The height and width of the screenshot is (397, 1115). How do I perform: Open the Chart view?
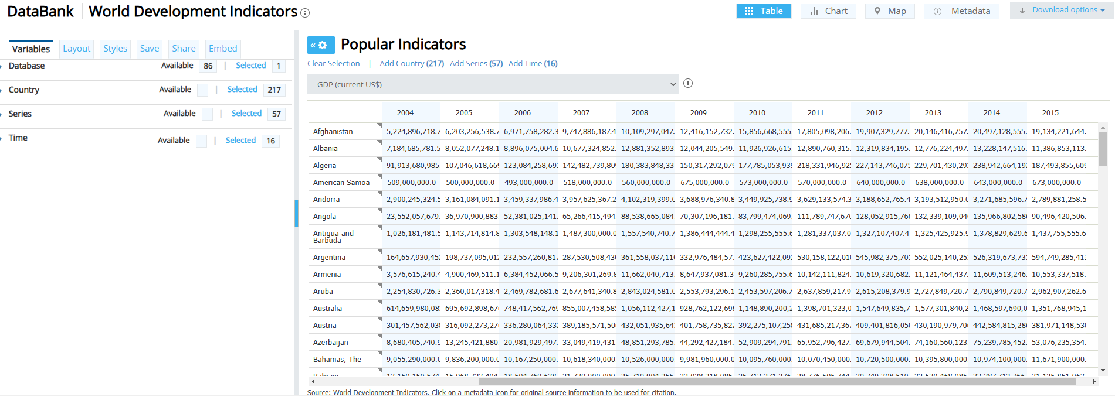coord(828,11)
